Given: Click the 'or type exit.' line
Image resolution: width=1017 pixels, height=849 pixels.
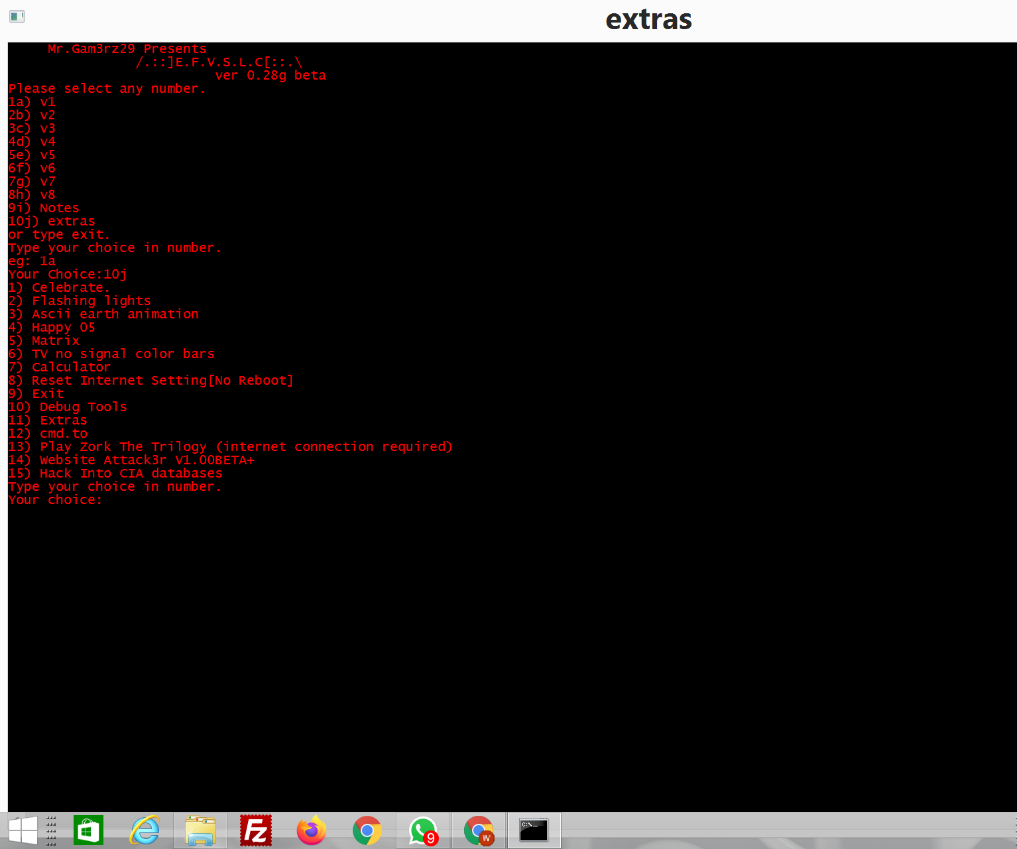Looking at the screenshot, I should tap(59, 235).
